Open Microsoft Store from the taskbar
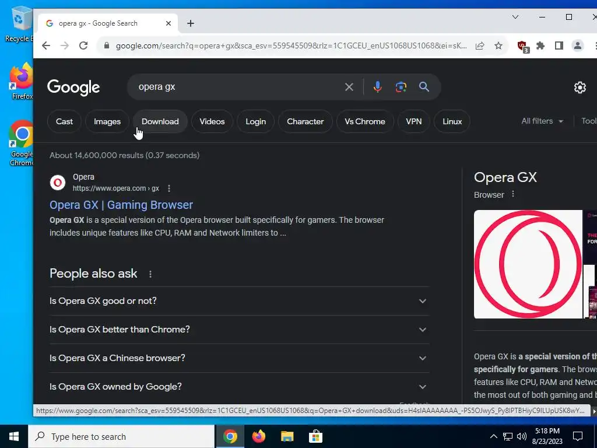The height and width of the screenshot is (448, 597). (315, 436)
